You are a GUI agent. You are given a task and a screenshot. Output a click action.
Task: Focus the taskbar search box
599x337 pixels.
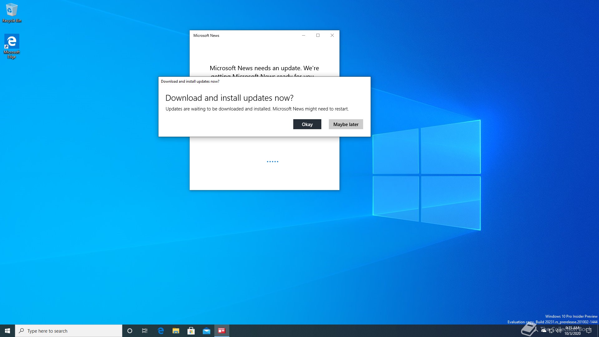click(69, 331)
